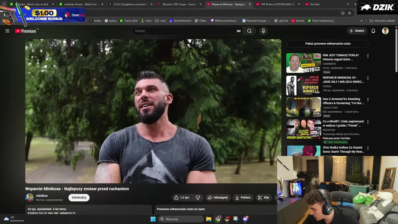
Task: Select the active Wsparcie Minikoxa tab
Action: pos(228,4)
